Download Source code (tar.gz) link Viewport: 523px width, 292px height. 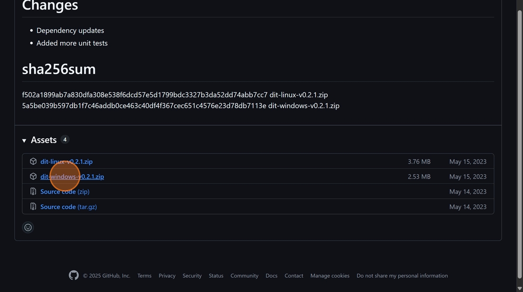[68, 207]
